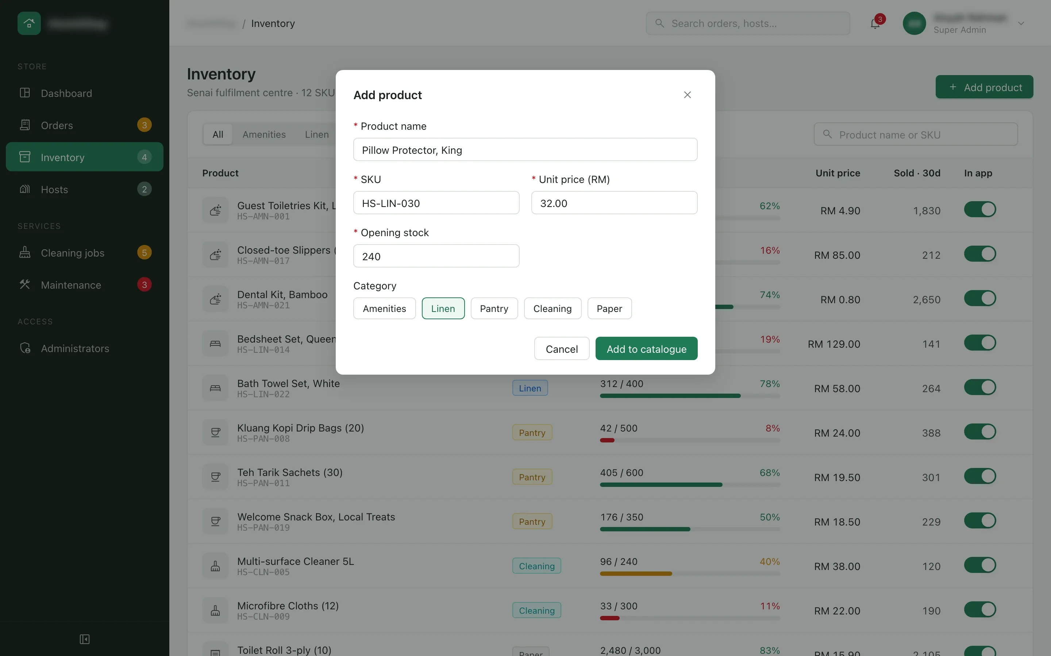Disable in-app switch for Kluang Kopi Drip Bags
This screenshot has height=656, width=1051.
[x=980, y=432]
